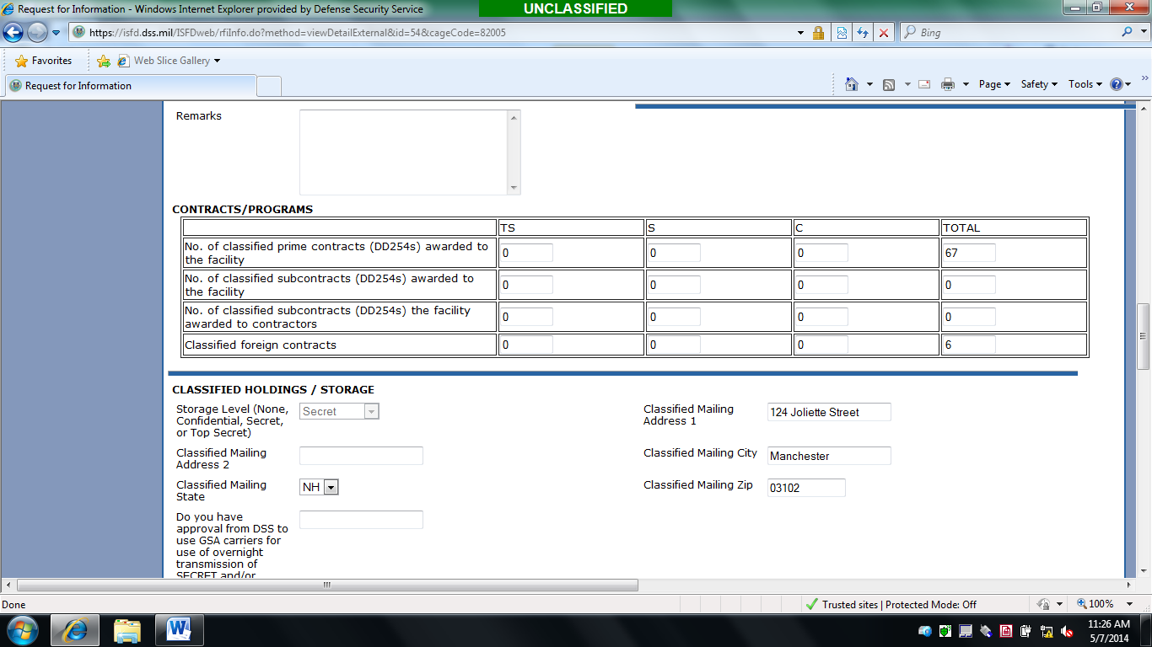Image resolution: width=1152 pixels, height=647 pixels.
Task: Click the Bing search magnifier button
Action: [x=1127, y=32]
